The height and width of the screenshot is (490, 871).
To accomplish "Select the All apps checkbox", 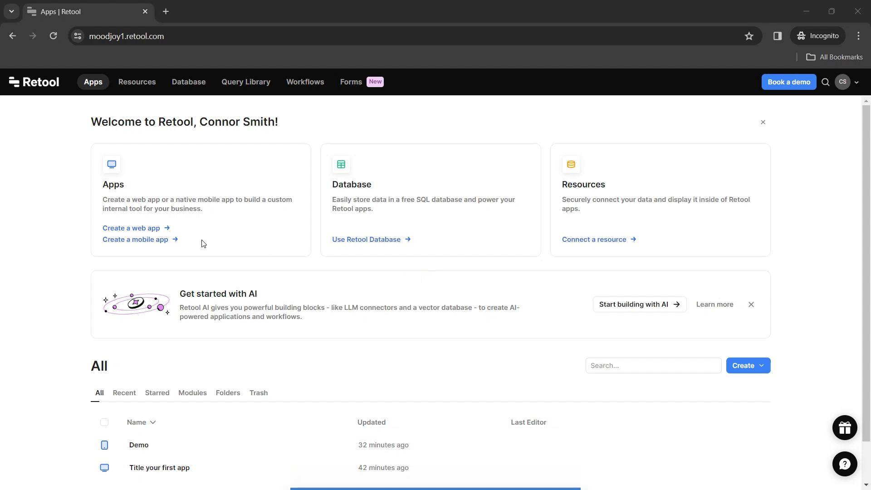I will point(105,422).
